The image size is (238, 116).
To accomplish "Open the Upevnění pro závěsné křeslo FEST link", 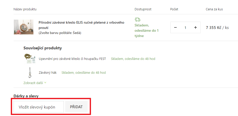I will (72, 59).
